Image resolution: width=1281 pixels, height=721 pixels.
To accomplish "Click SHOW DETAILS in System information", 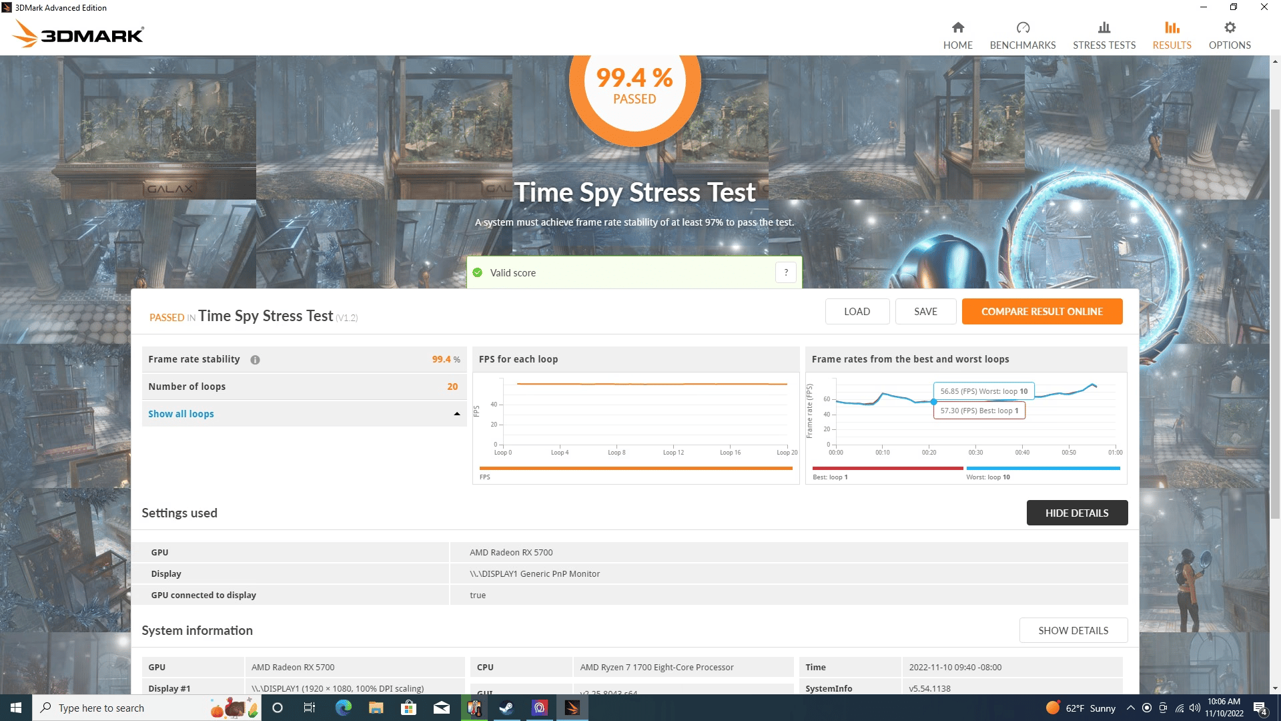I will (1073, 630).
